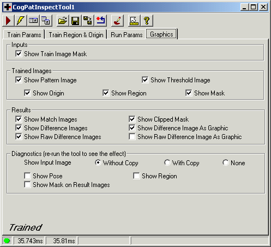
Task: Switch to the Train Params tab
Action: (x=24, y=34)
